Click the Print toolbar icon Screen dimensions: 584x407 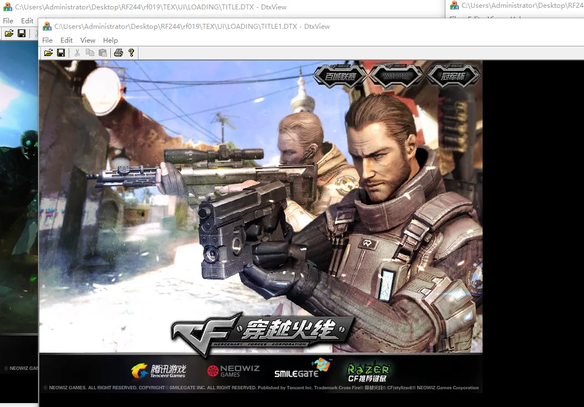click(118, 53)
